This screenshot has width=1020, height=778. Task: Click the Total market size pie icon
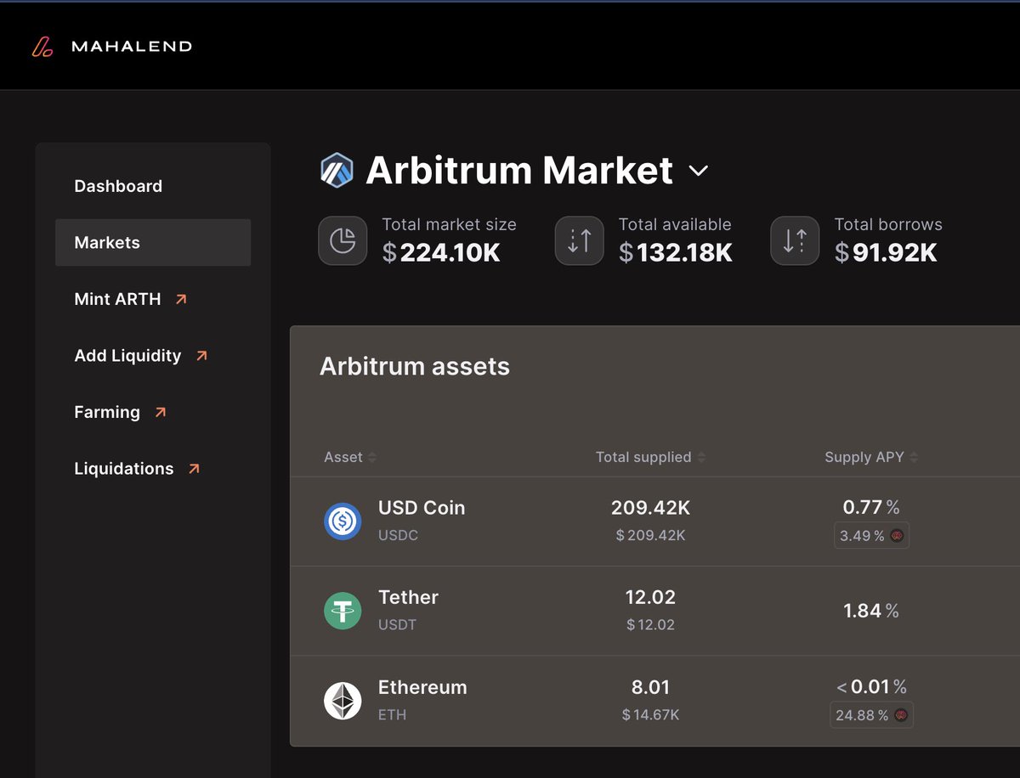[343, 240]
